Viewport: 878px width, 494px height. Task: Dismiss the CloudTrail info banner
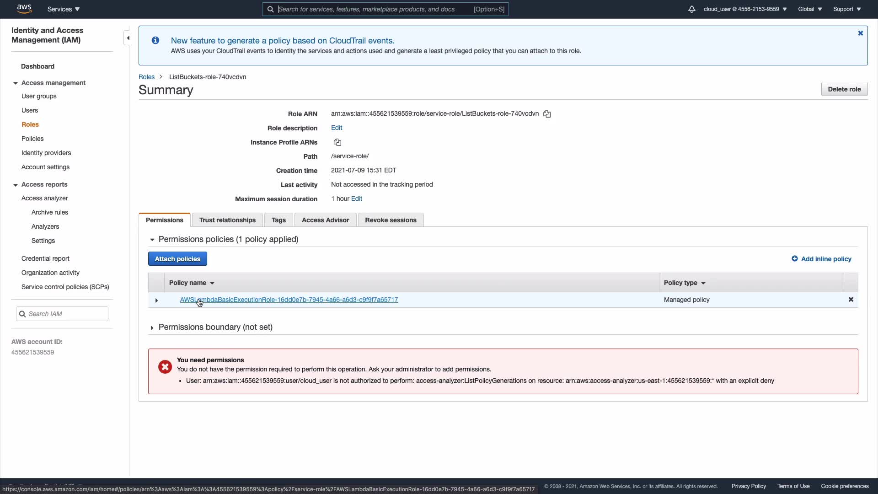(860, 33)
